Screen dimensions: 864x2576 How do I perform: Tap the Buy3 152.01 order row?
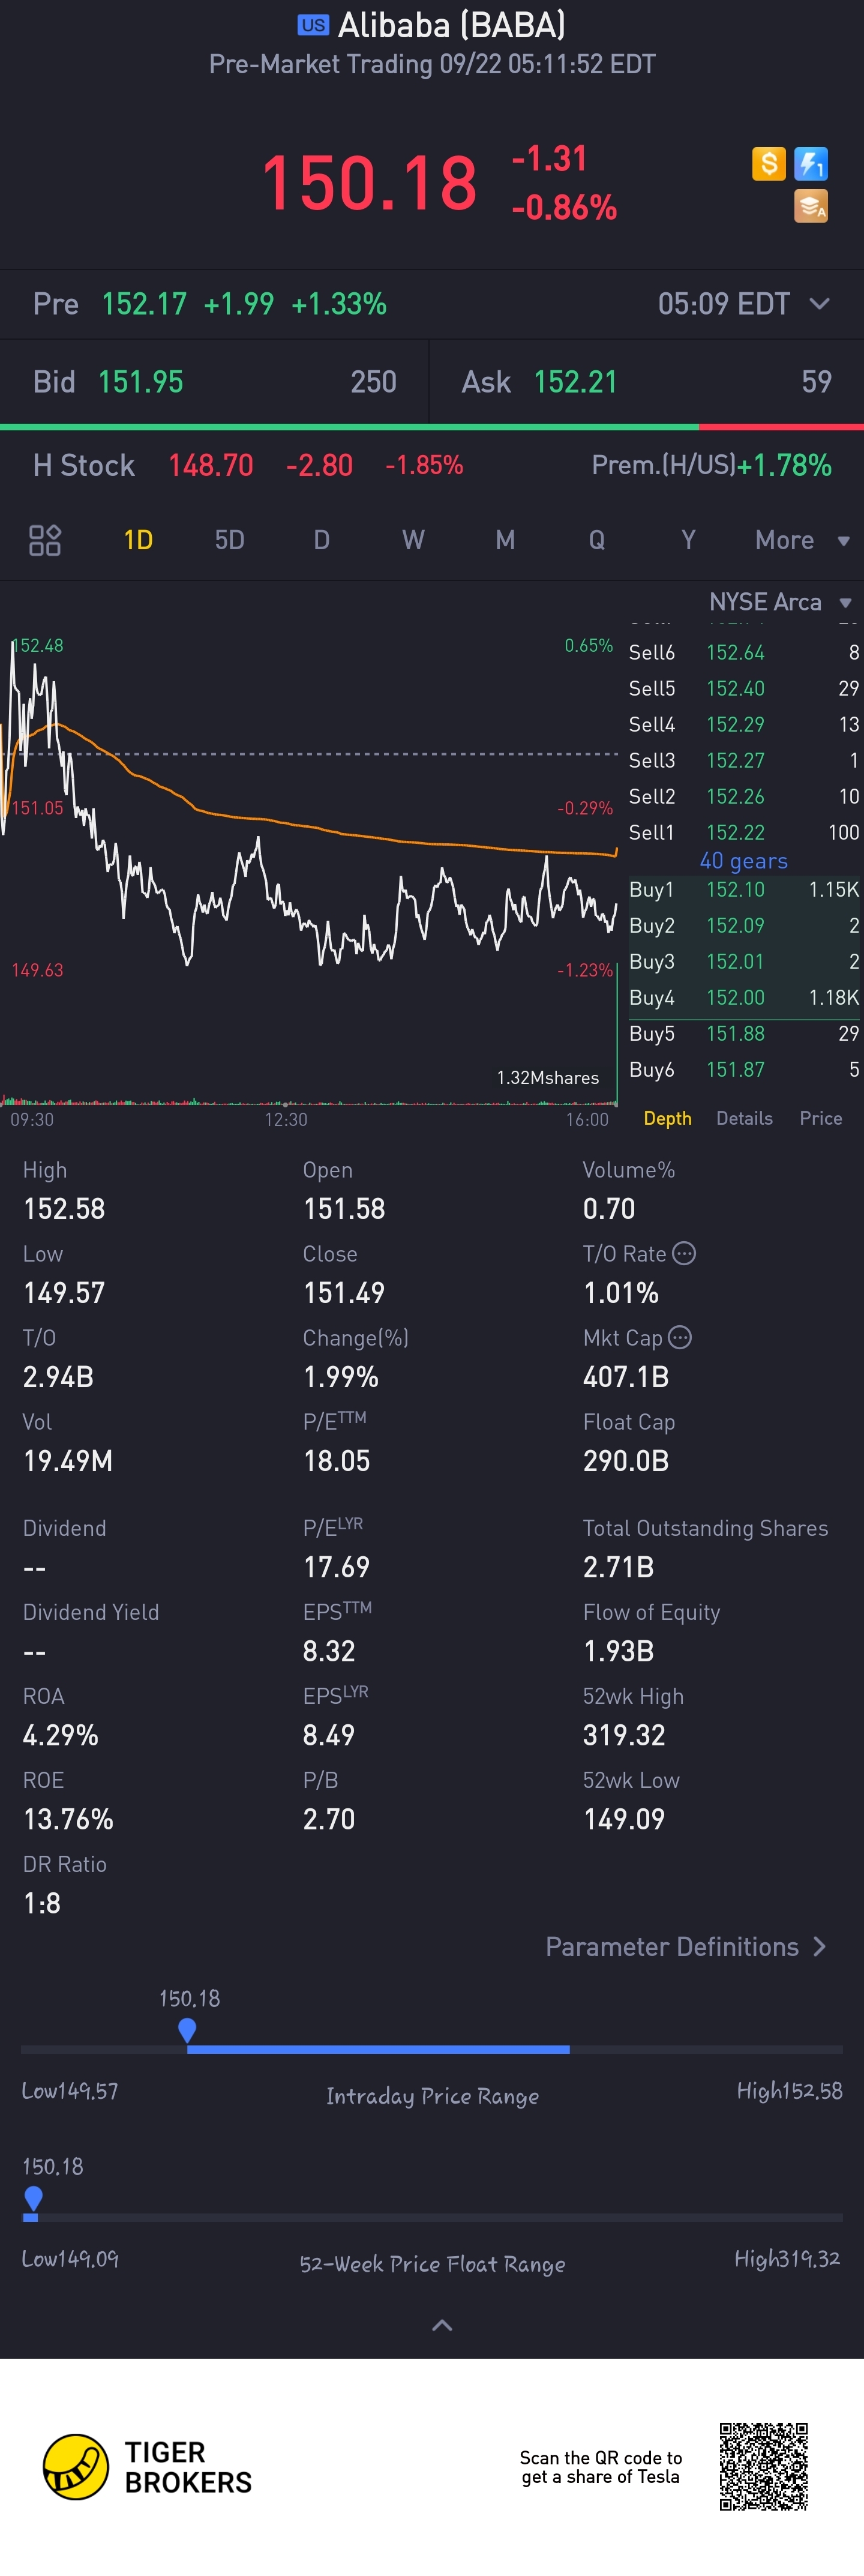pyautogui.click(x=743, y=961)
